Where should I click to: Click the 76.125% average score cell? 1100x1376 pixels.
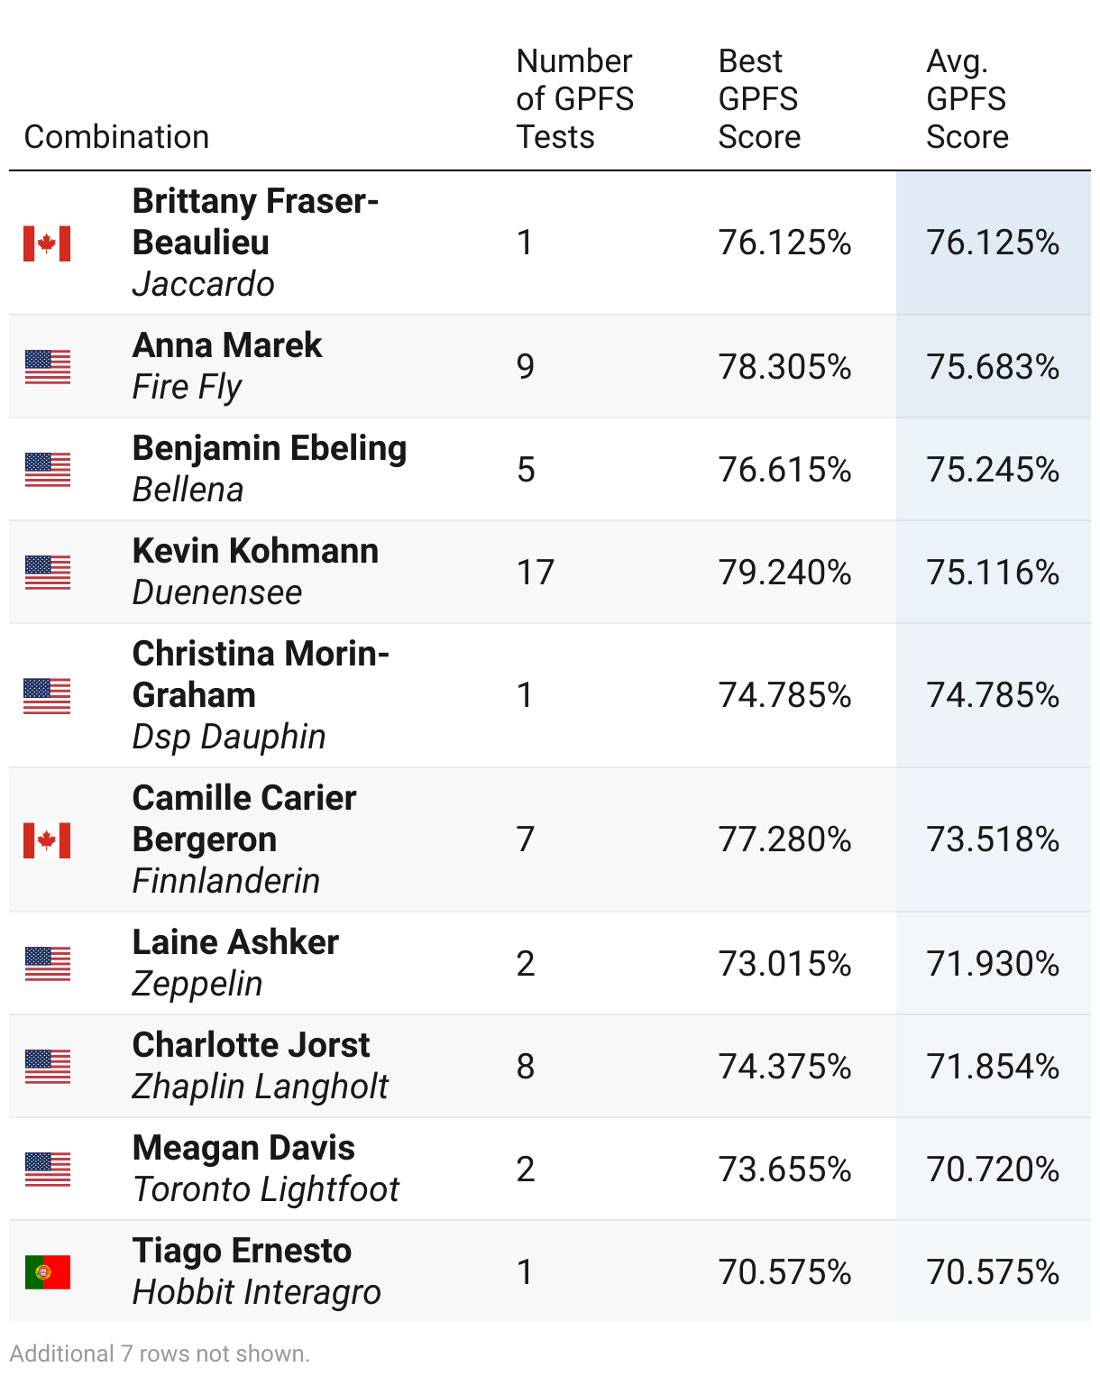pyautogui.click(x=993, y=243)
